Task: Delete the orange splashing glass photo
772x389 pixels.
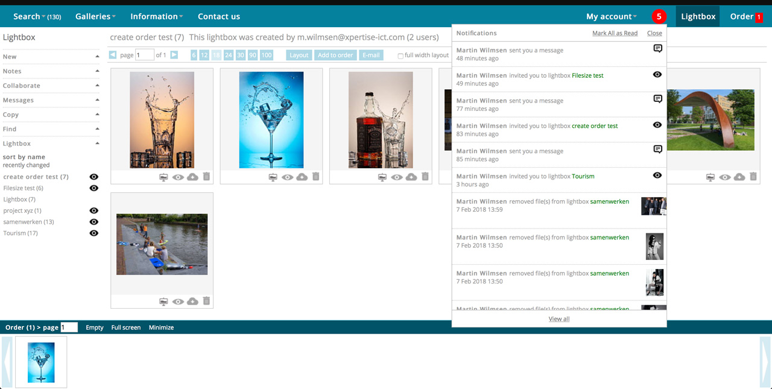Action: coord(207,177)
